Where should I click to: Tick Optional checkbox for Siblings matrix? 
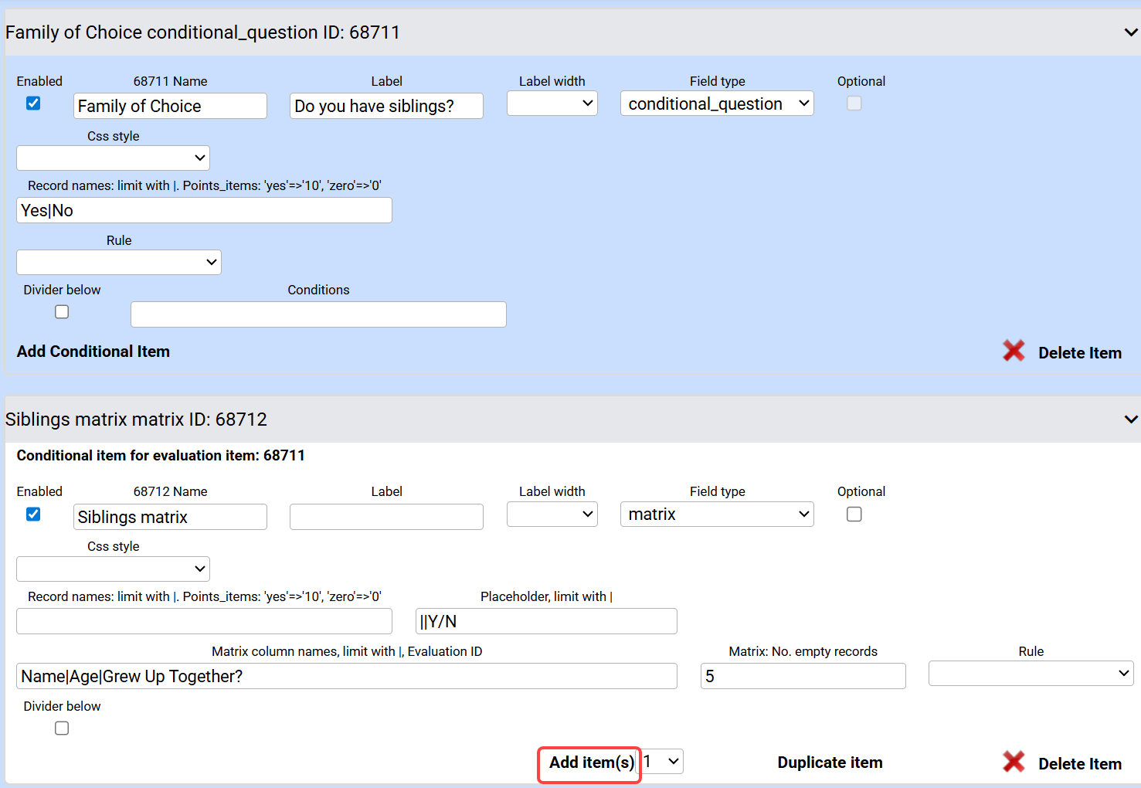point(854,515)
